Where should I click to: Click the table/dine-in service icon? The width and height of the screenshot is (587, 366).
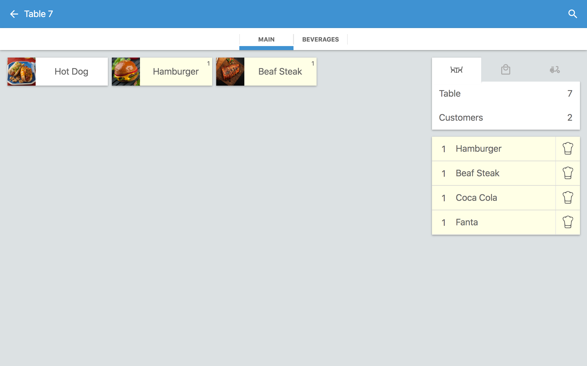coord(457,70)
